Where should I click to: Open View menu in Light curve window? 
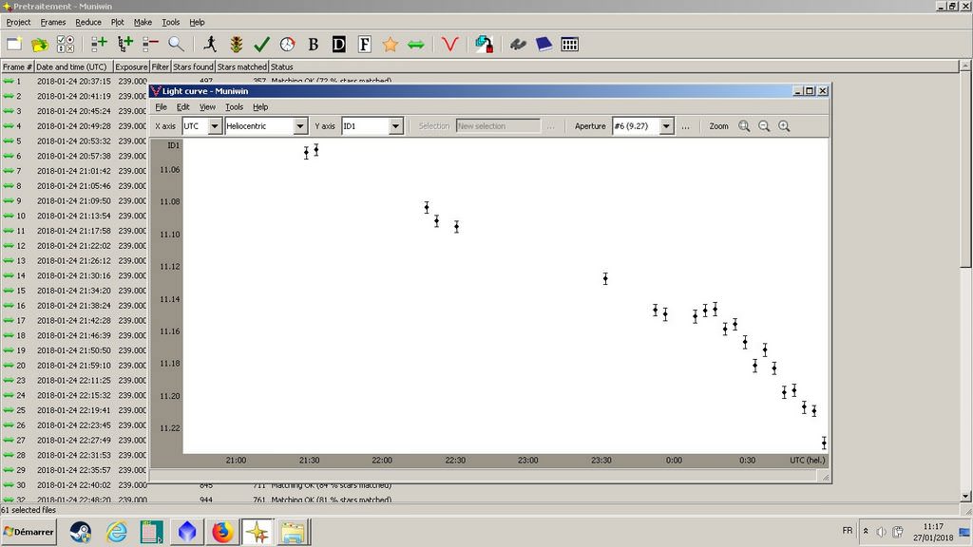pyautogui.click(x=207, y=106)
